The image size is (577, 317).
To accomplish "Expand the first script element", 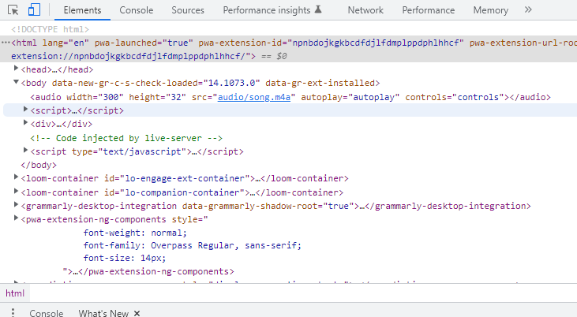I will click(x=25, y=109).
